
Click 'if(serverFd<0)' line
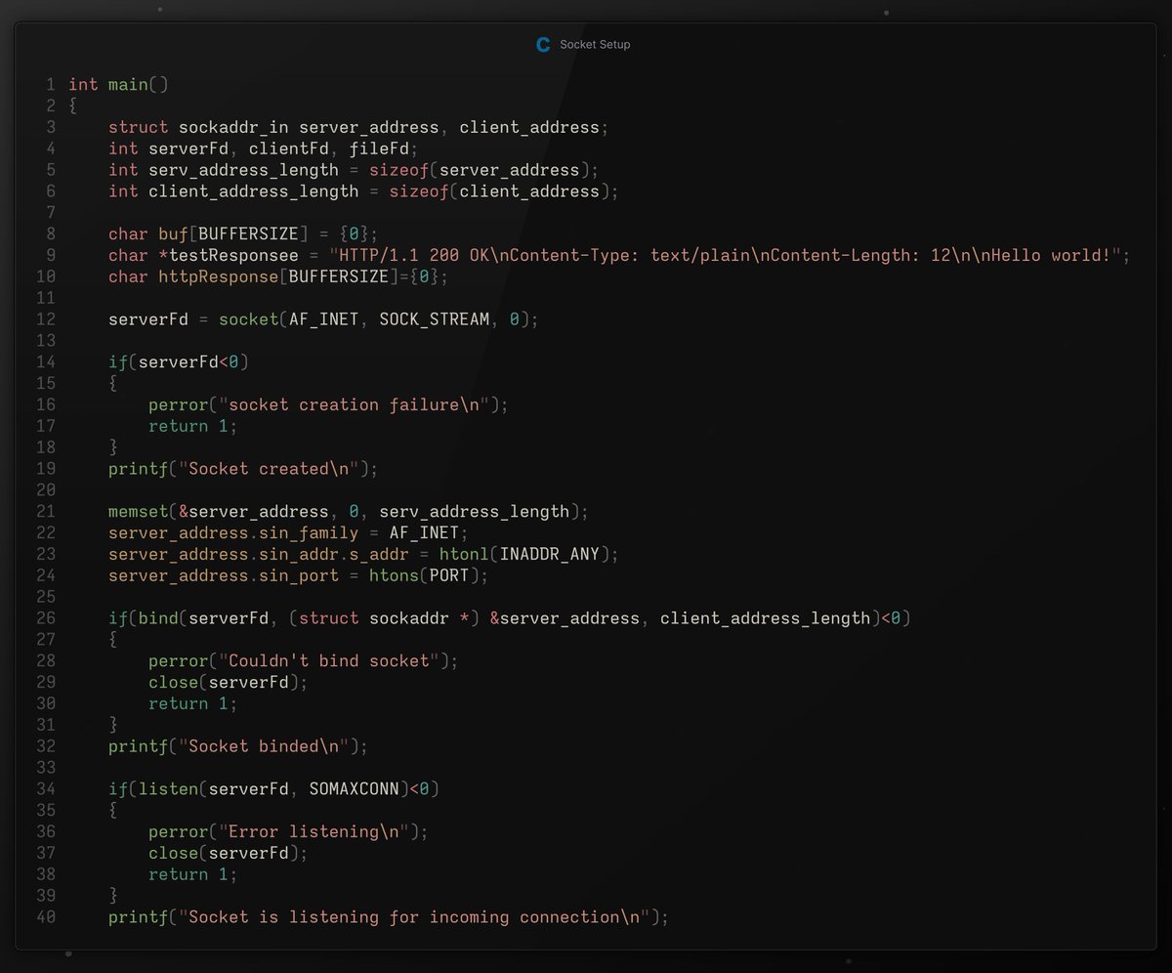click(179, 362)
